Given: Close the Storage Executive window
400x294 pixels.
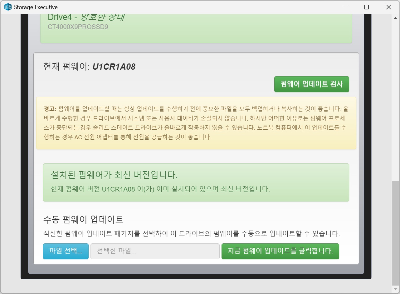Looking at the screenshot, I should [388, 7].
